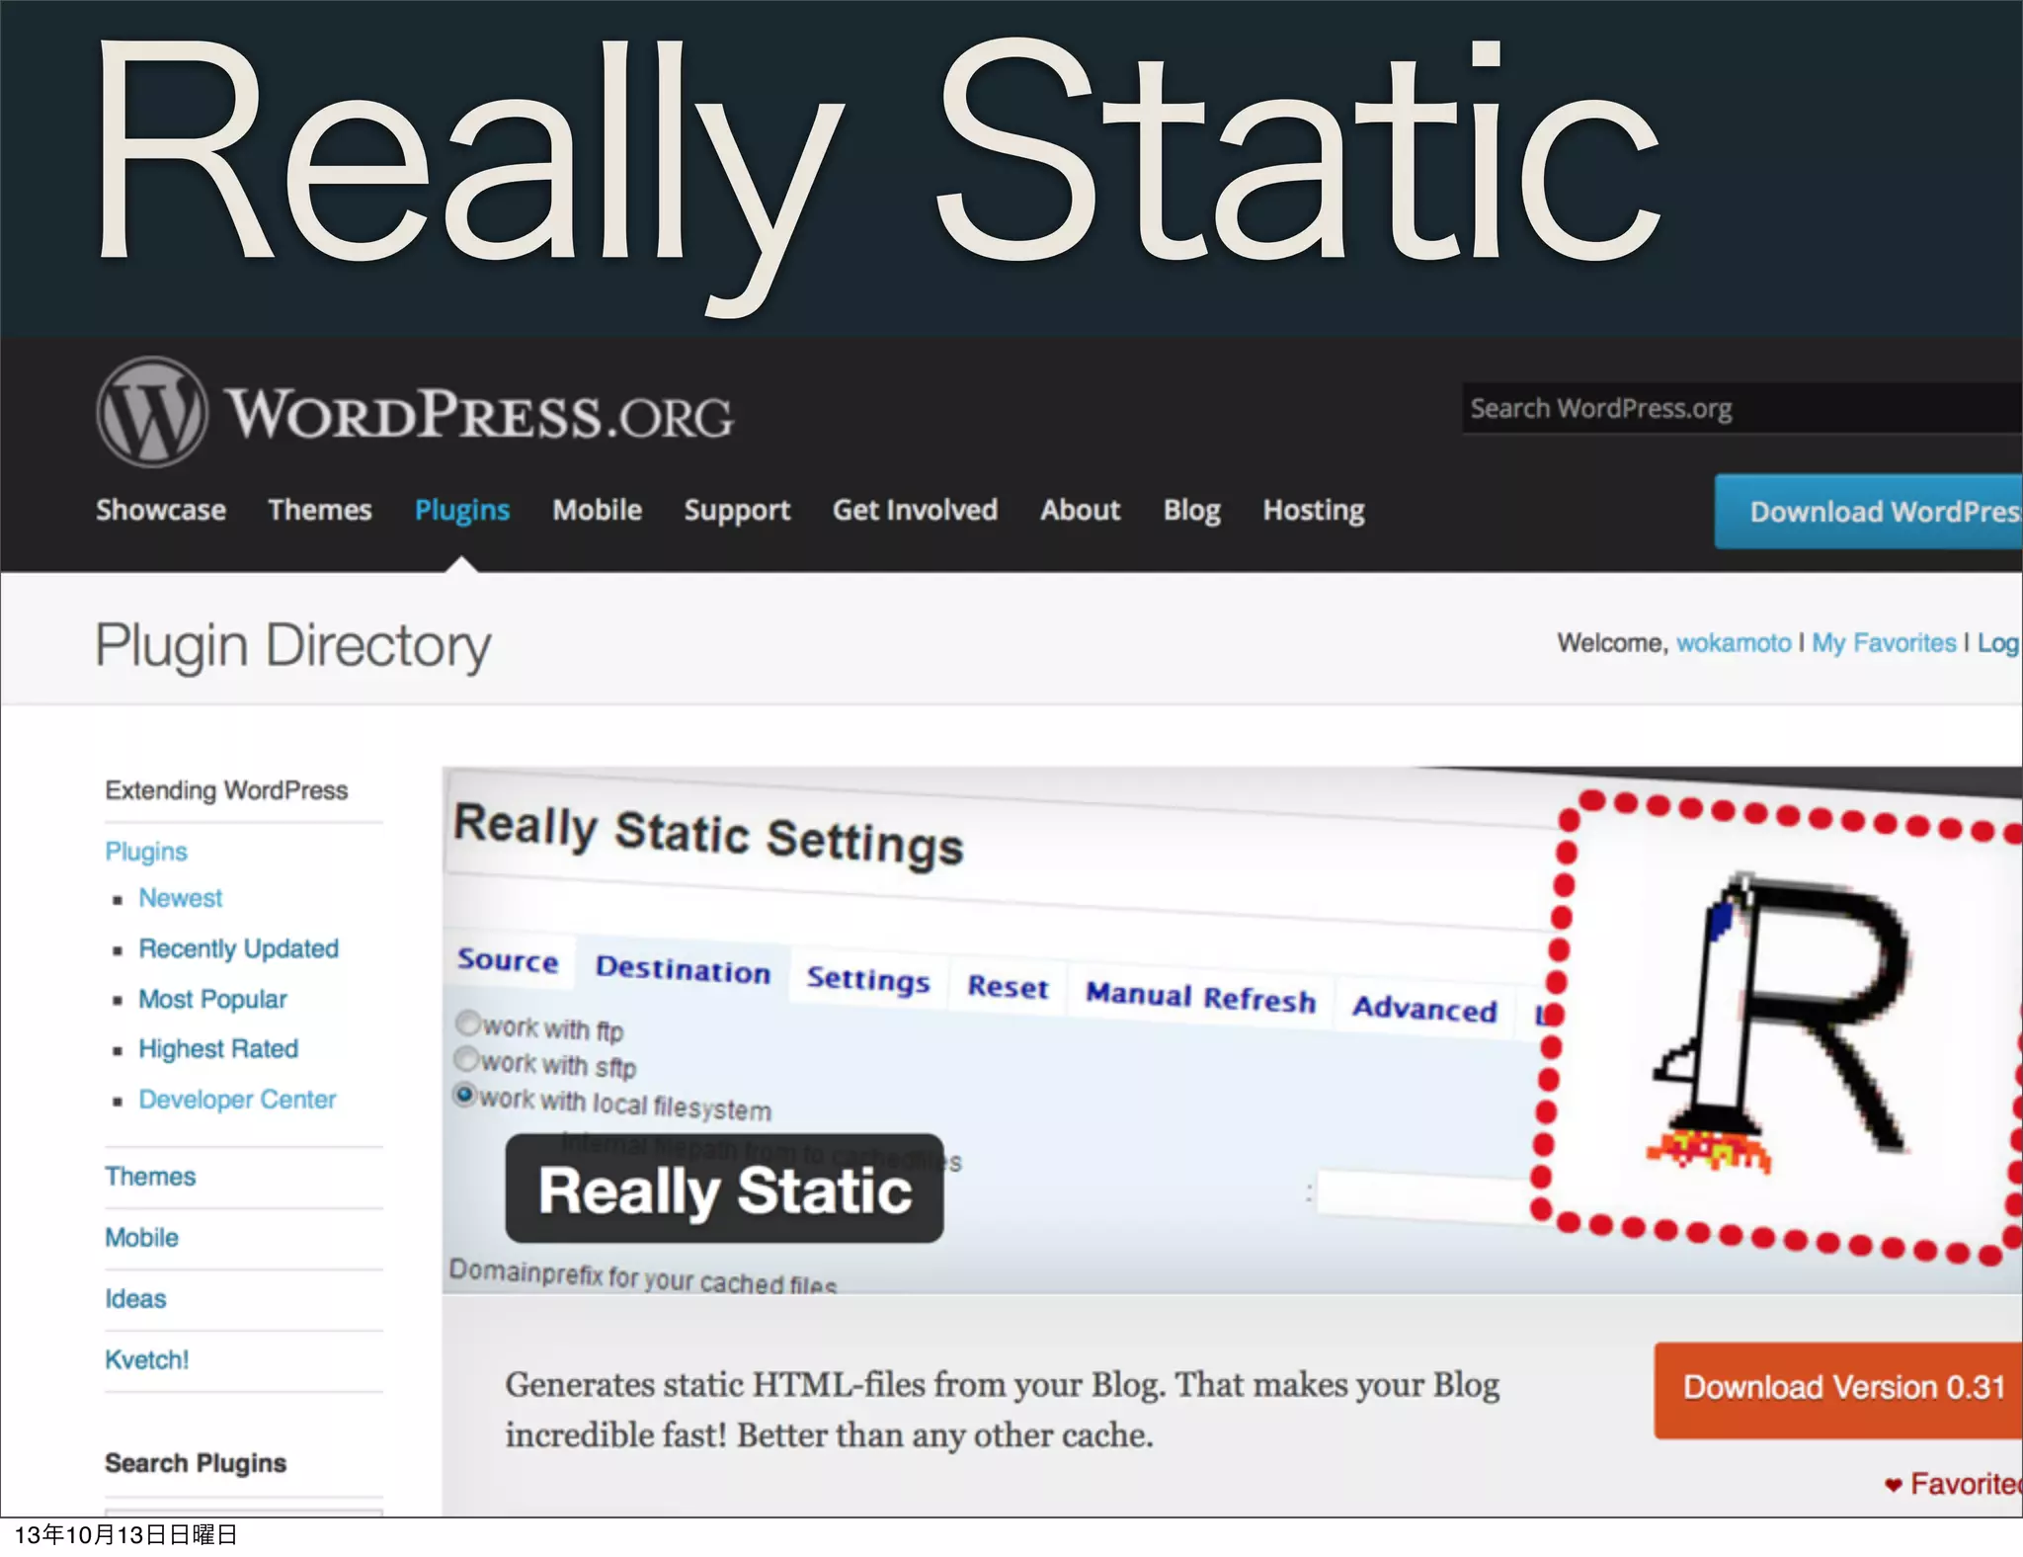Click the Generates static HTML-files description text
Image resolution: width=2023 pixels, height=1557 pixels.
tap(1003, 1410)
